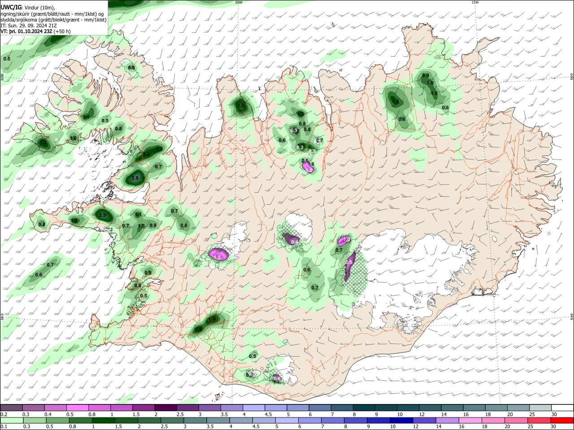The height and width of the screenshot is (430, 574).
Task: Select the 15W longitude label
Action: pyautogui.click(x=475, y=2)
